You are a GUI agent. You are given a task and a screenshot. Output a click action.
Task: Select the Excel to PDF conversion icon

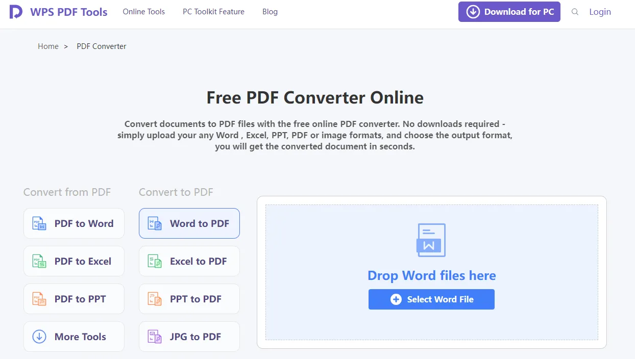(x=154, y=261)
